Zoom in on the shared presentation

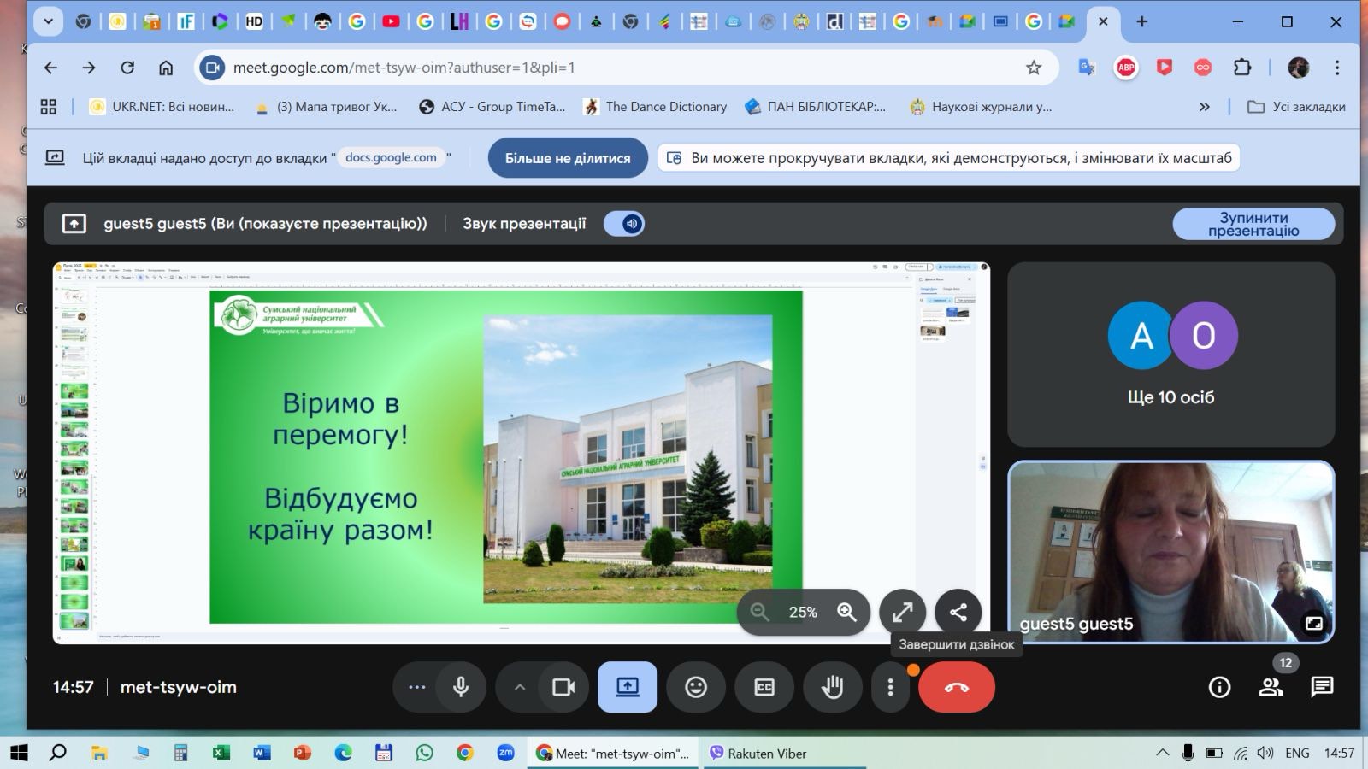pyautogui.click(x=846, y=612)
